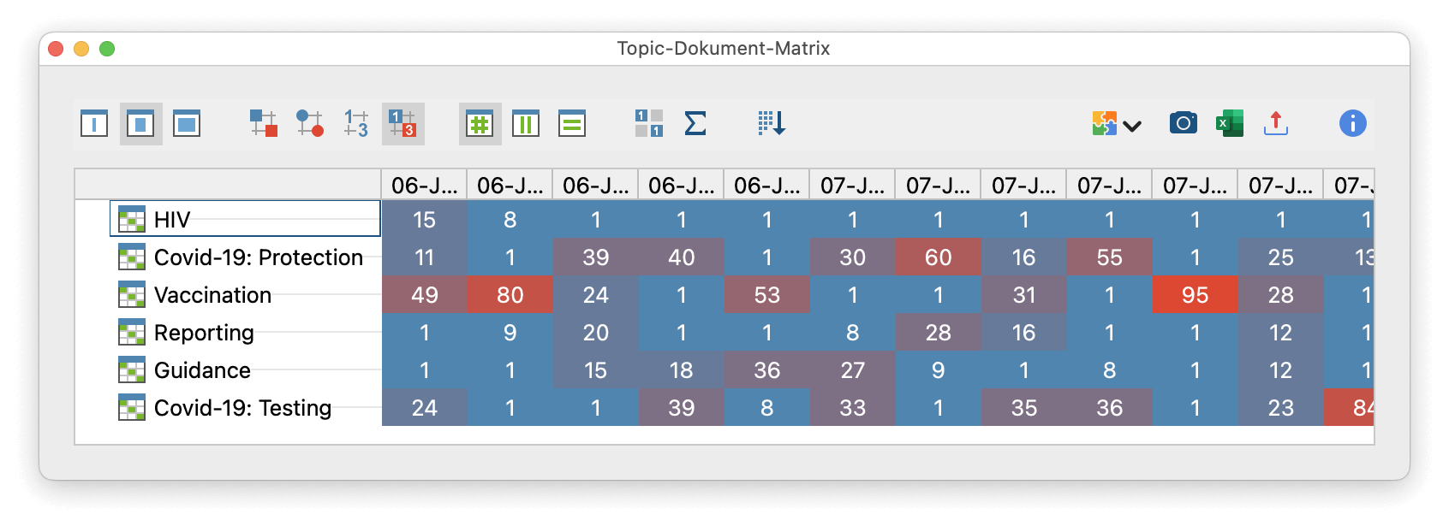Image resolution: width=1449 pixels, height=526 pixels.
Task: Show nodes as circles icon
Action: (x=309, y=123)
